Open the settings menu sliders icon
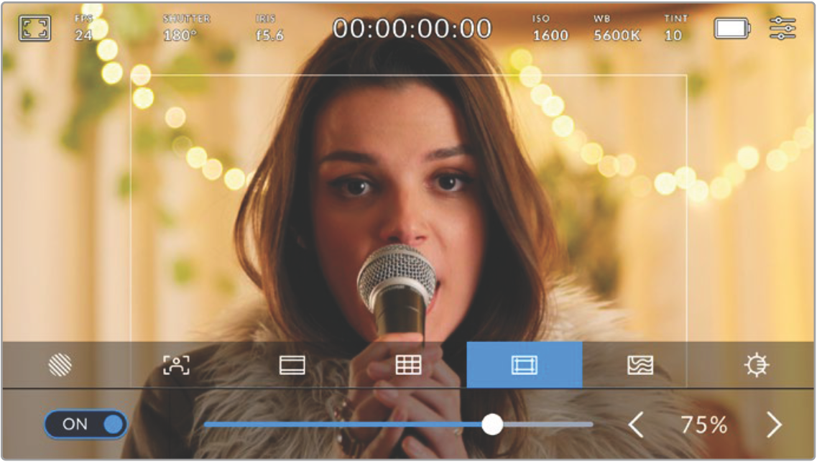This screenshot has width=817, height=462. click(x=783, y=28)
